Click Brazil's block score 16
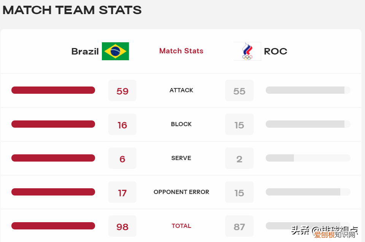Image resolution: width=365 pixels, height=242 pixels. (122, 125)
